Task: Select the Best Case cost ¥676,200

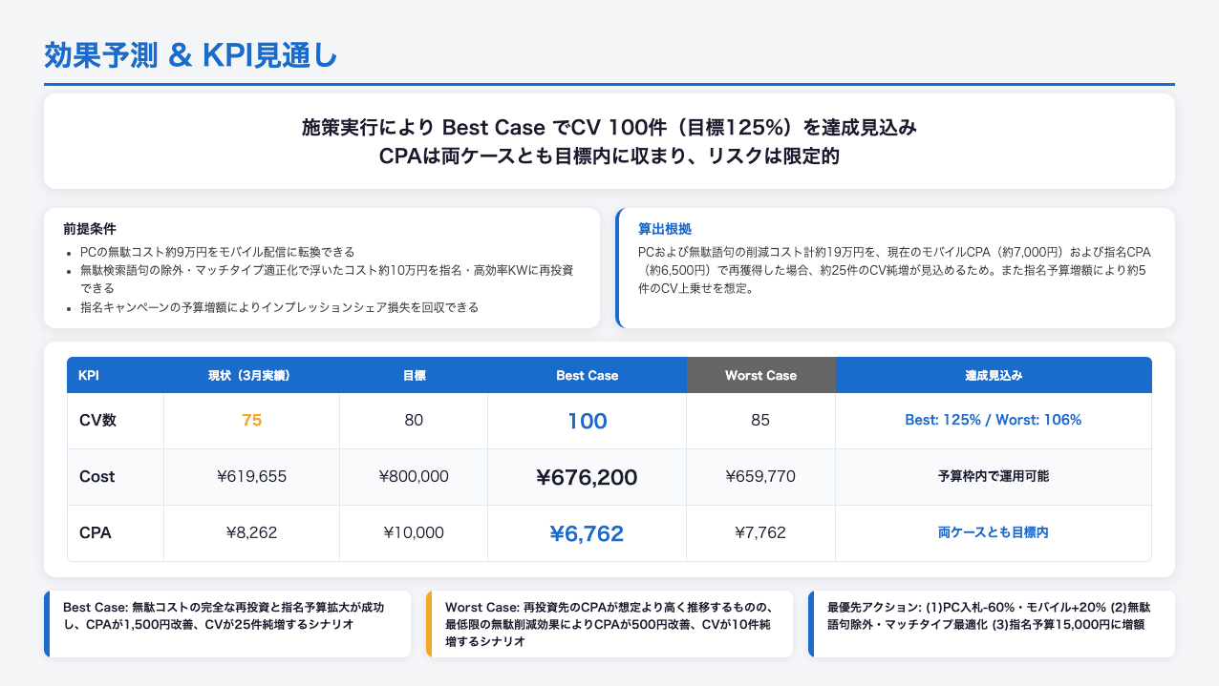Action: coord(587,477)
